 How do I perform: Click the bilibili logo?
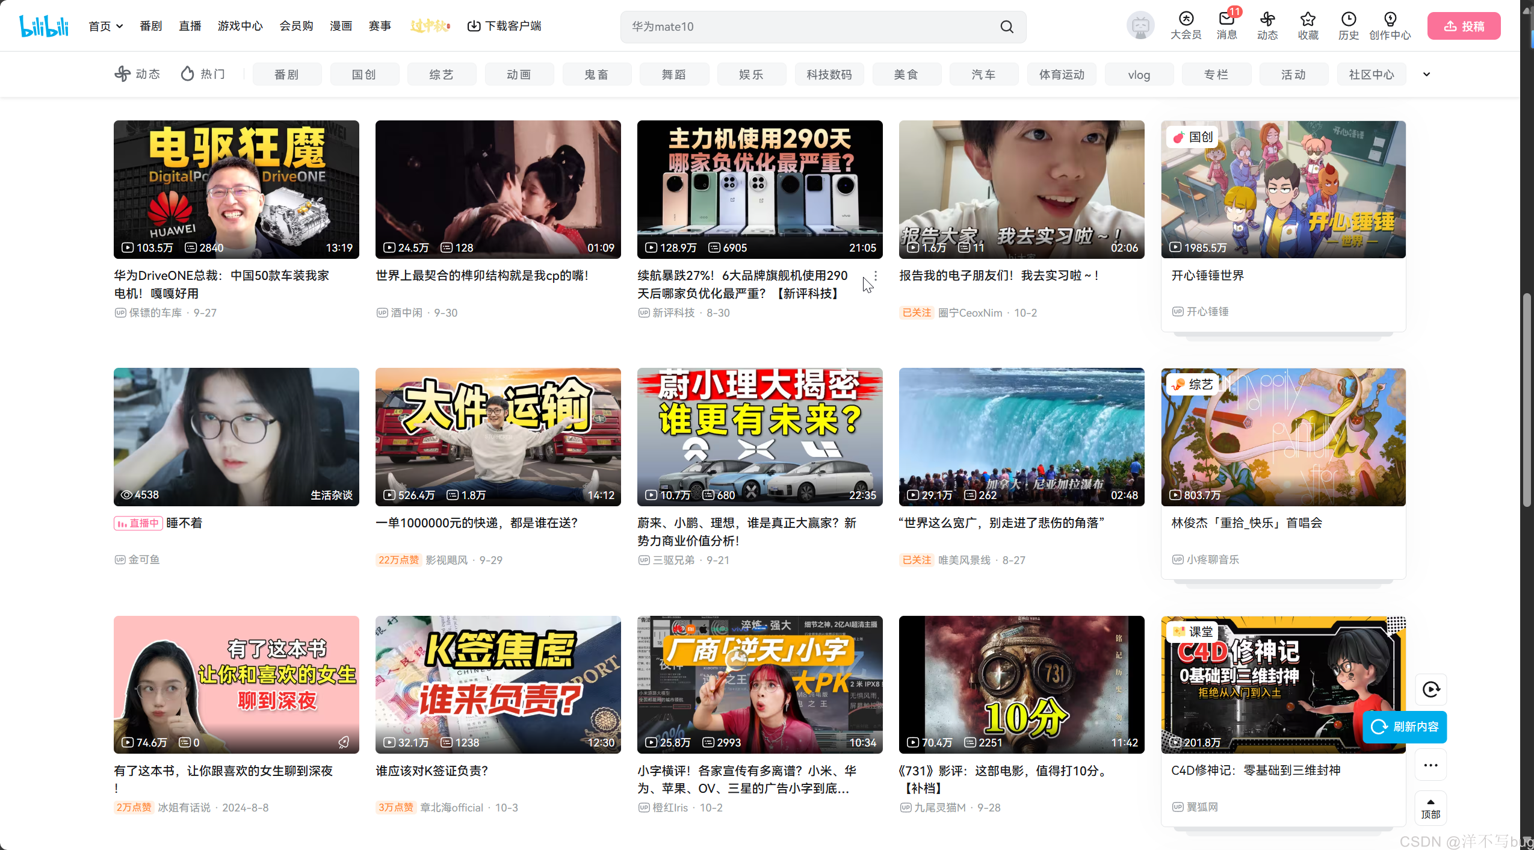[x=44, y=26]
